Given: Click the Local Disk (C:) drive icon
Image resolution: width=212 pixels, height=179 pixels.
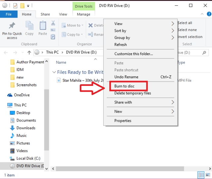Looking at the screenshot, I should tap(12, 159).
